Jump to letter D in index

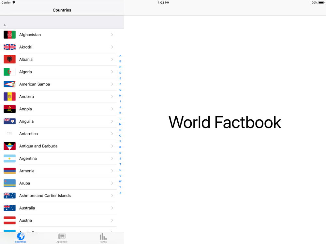(x=120, y=73)
